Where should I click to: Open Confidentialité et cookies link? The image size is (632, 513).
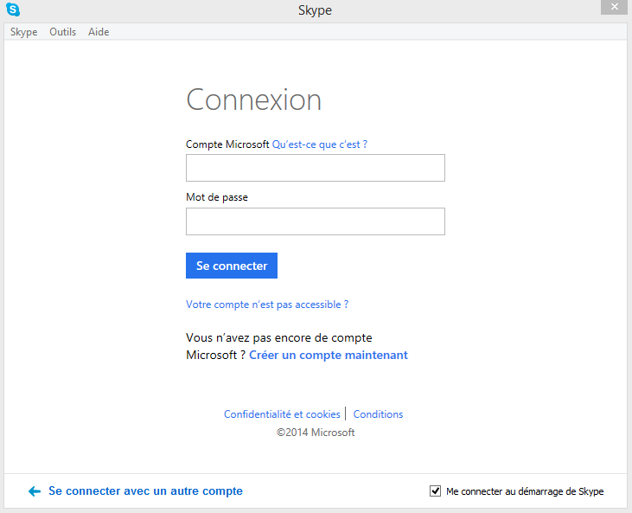pos(282,414)
